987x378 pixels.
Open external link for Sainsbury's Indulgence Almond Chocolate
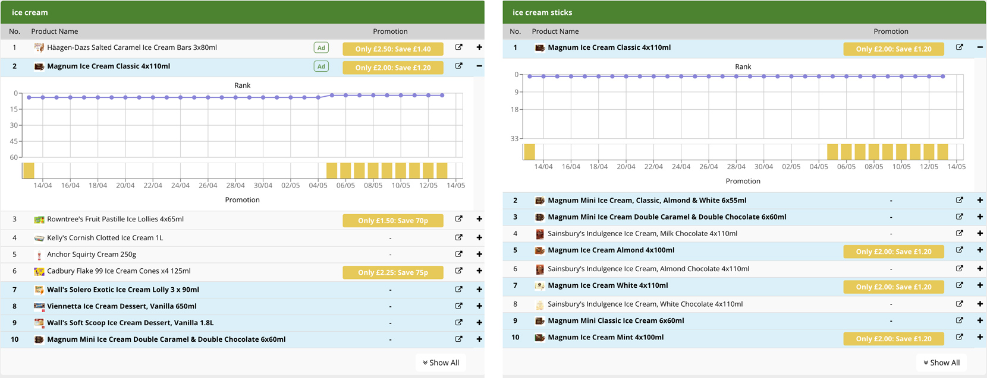coord(959,269)
